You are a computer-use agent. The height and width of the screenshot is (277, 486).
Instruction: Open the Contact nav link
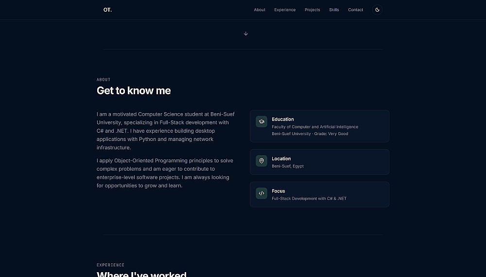[x=355, y=10]
